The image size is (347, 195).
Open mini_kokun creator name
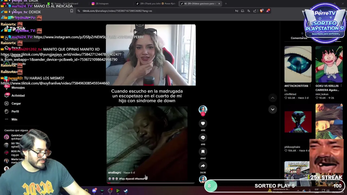point(322,94)
